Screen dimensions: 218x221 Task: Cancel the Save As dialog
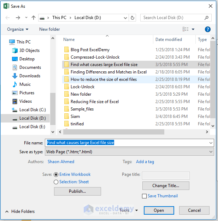(x=194, y=210)
